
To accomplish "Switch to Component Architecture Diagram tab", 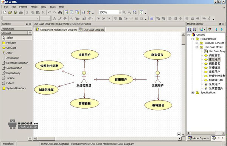I will (56, 30).
